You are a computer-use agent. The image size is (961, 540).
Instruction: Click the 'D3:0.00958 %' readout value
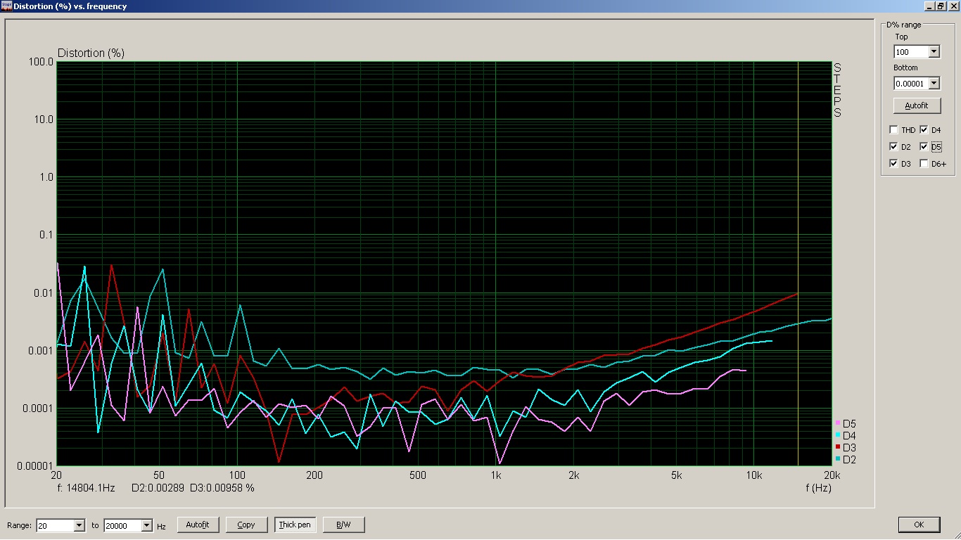(222, 487)
